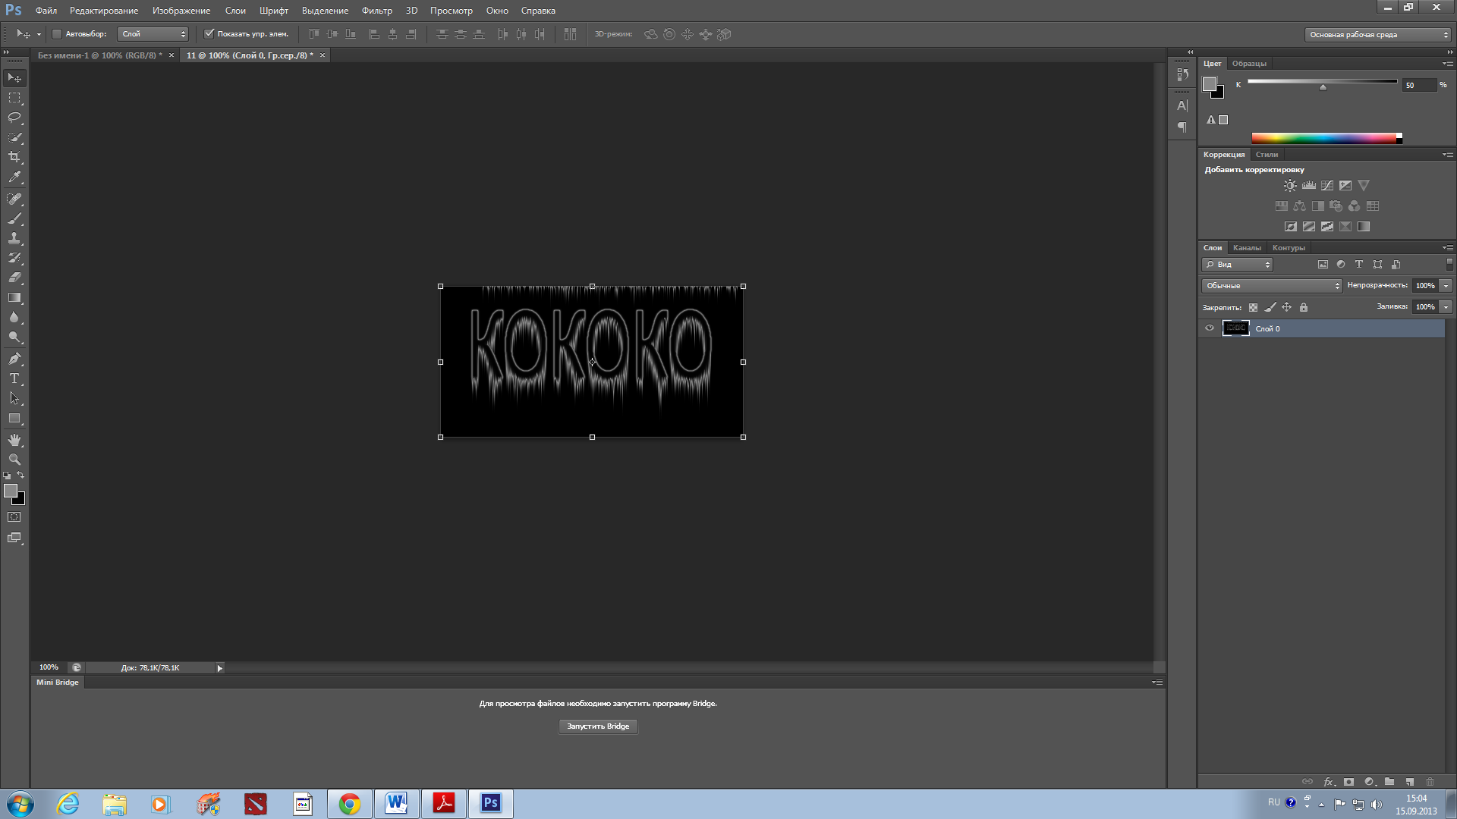Viewport: 1457px width, 819px height.
Task: Enable the Автовыбор checkbox
Action: 57,34
